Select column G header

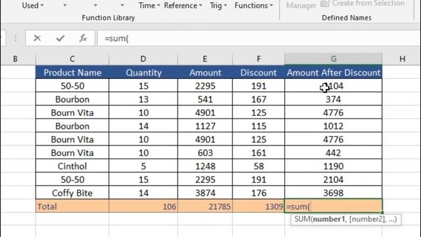pos(334,59)
